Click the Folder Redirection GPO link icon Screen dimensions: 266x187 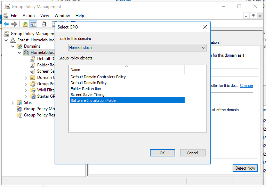pos(32,65)
